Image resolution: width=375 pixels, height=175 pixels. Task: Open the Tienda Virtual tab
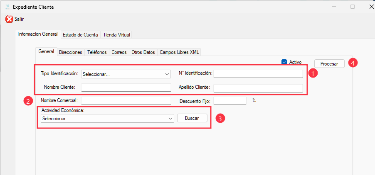[117, 35]
